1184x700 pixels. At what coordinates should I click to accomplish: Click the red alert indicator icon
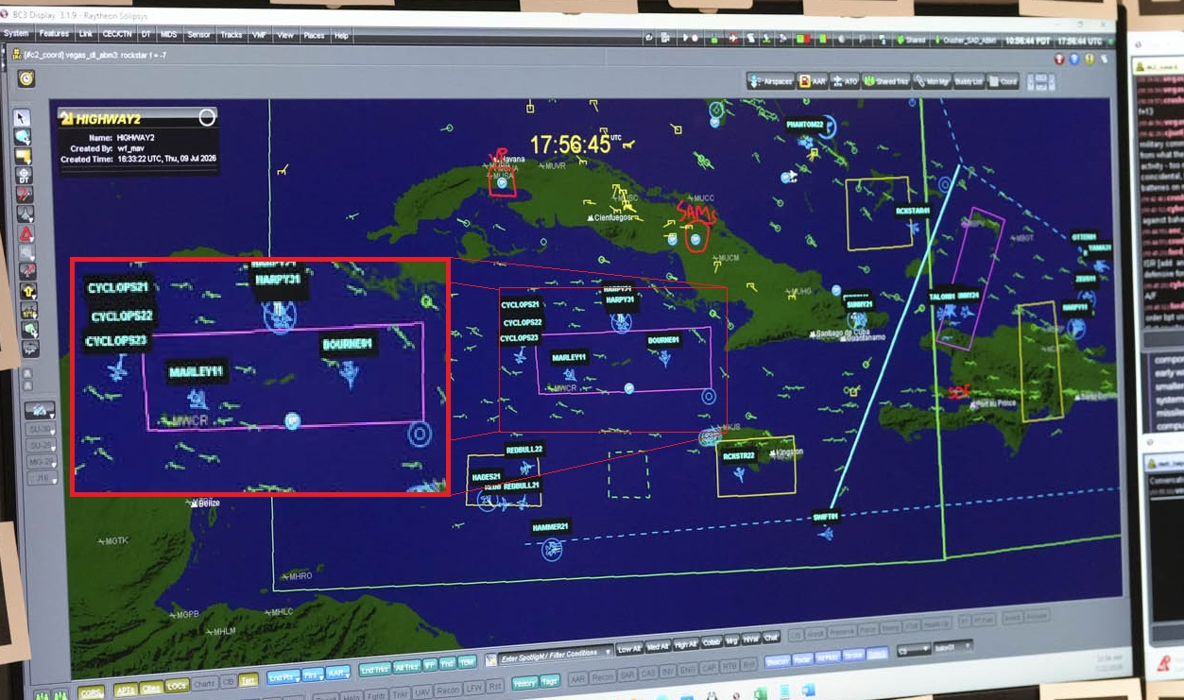(1059, 59)
